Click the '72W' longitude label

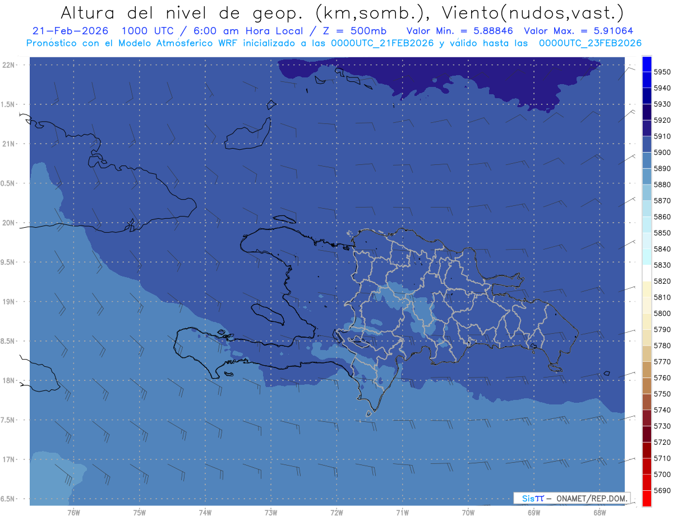336,513
